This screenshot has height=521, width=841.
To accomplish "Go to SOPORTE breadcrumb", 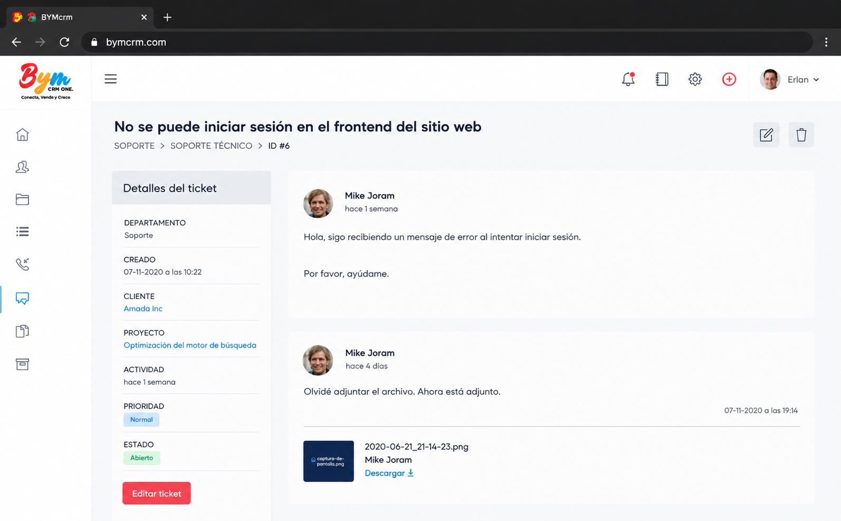I will coord(135,146).
